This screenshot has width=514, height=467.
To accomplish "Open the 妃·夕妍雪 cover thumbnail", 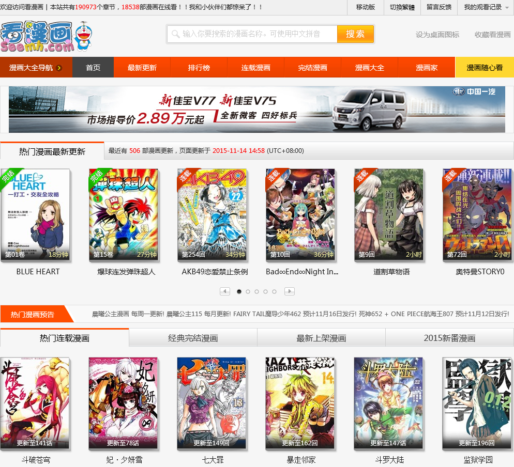I will click(123, 403).
